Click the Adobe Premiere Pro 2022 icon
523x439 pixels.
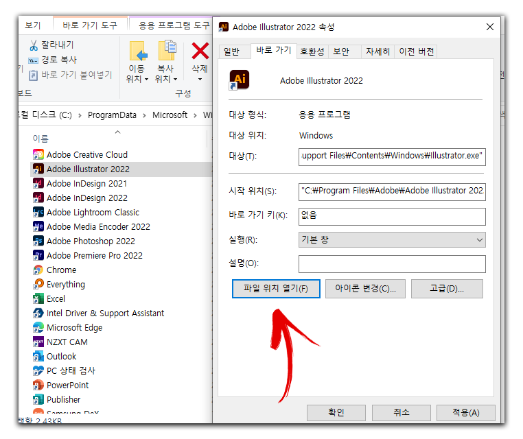pos(38,255)
